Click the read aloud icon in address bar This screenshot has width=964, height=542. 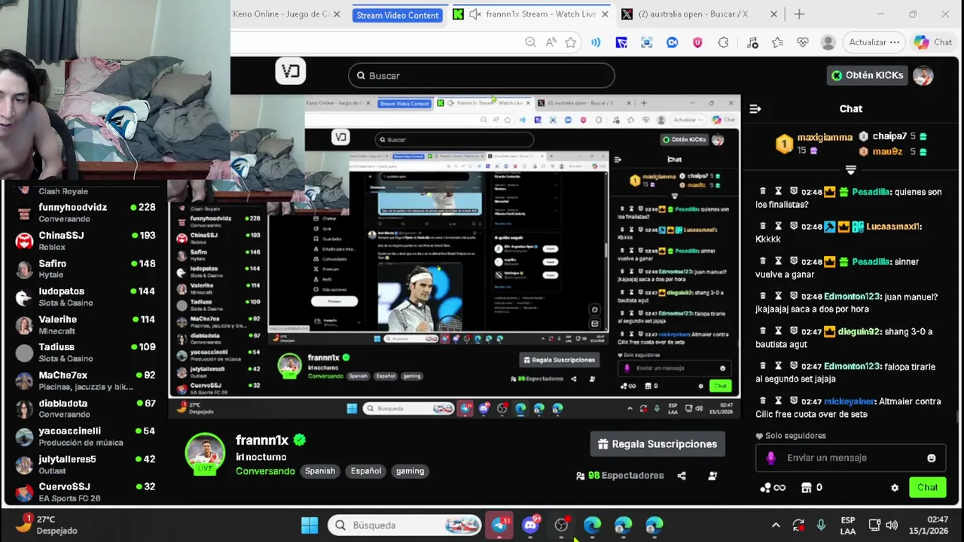tap(551, 42)
